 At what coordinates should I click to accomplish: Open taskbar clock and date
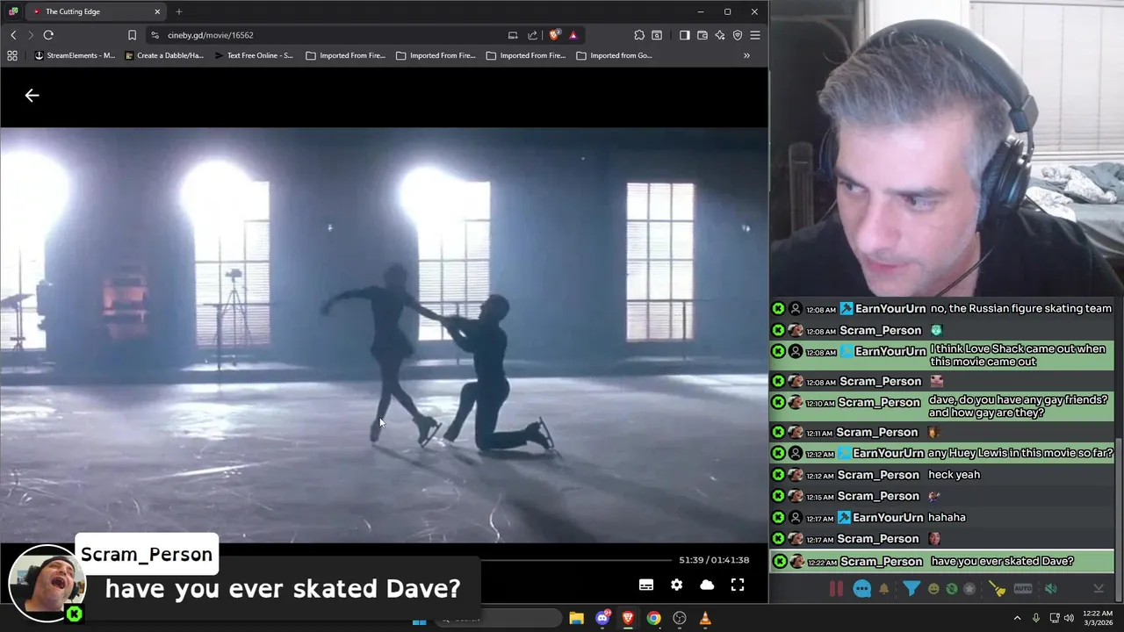1098,619
